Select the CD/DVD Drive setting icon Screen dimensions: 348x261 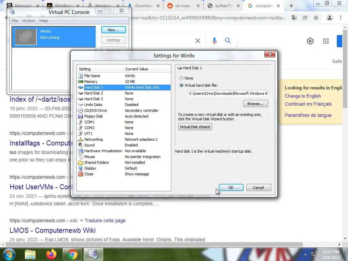point(81,110)
